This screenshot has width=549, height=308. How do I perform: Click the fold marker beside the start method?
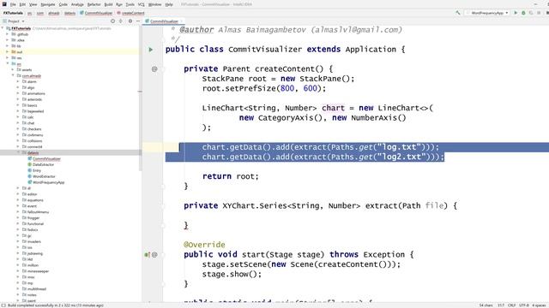(x=163, y=255)
